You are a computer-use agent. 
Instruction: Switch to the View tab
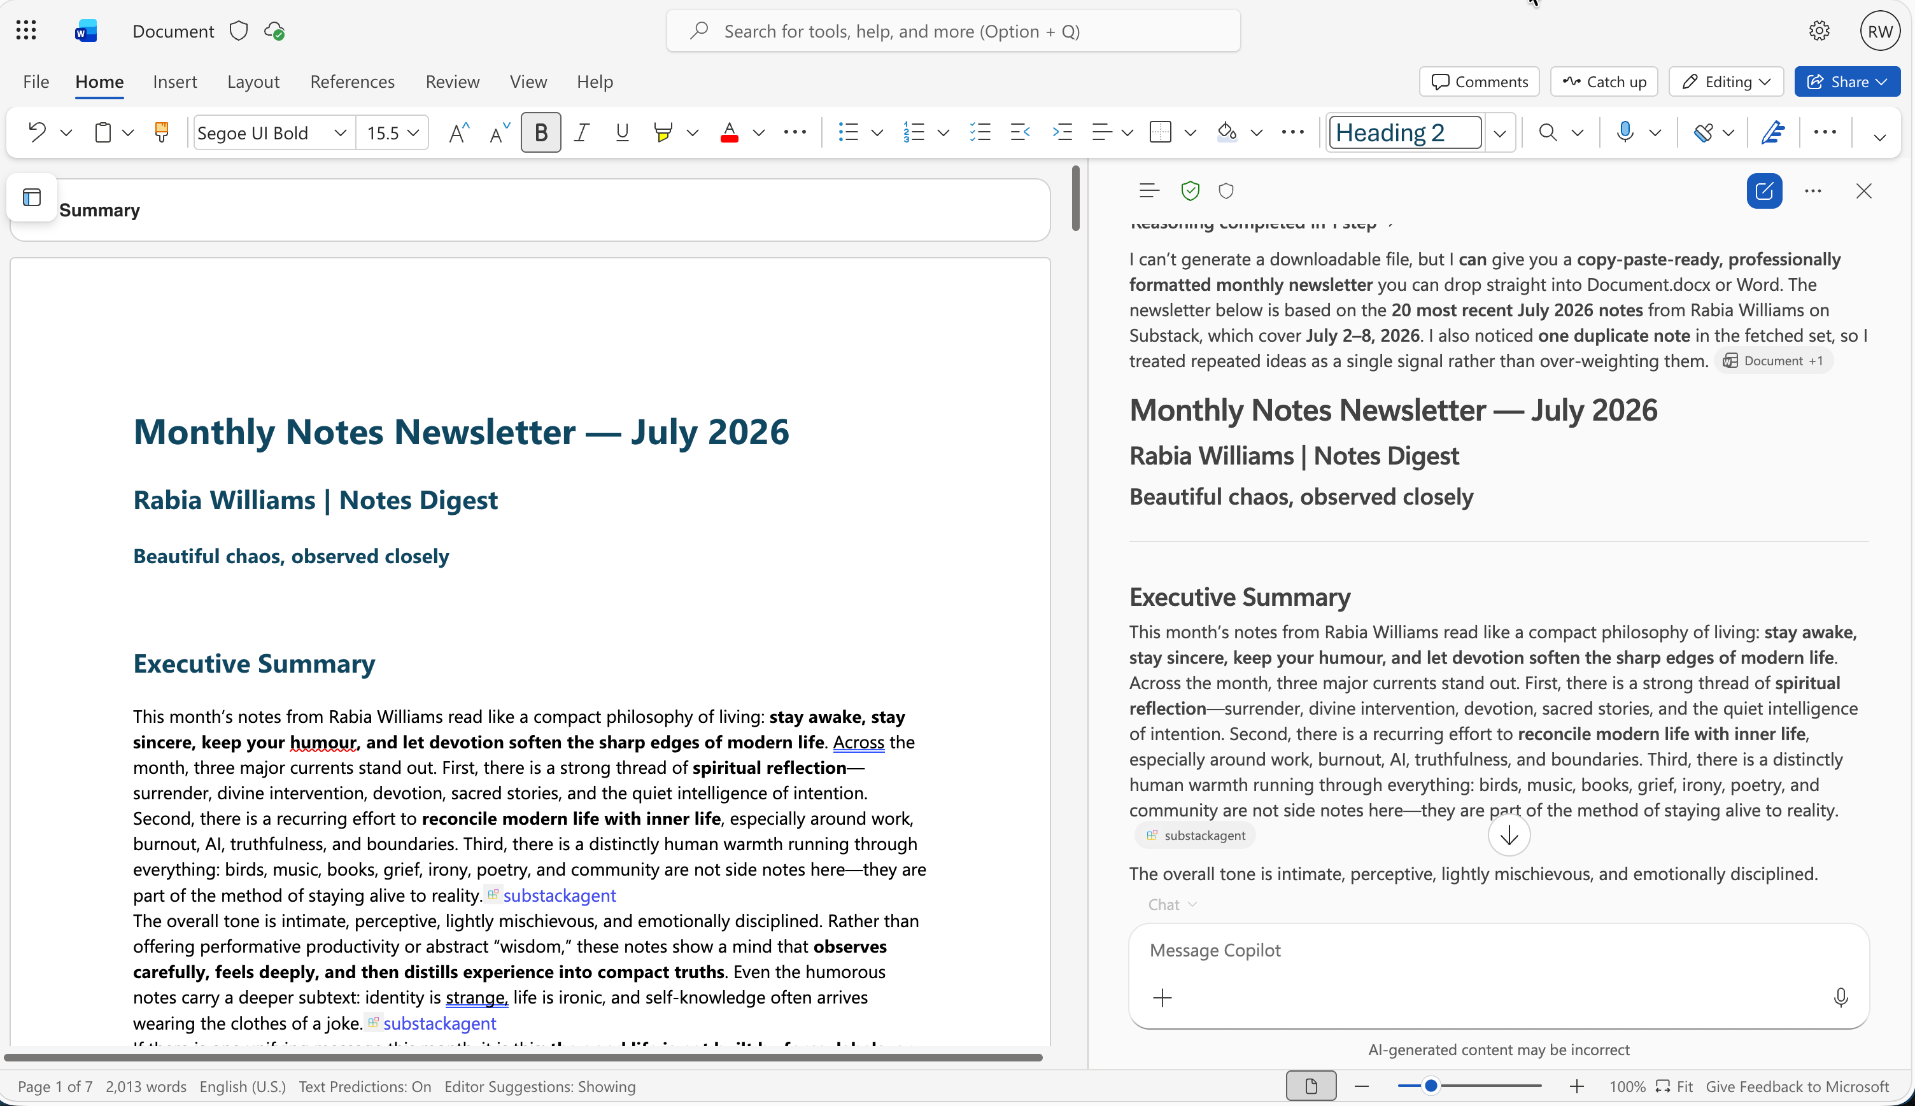(528, 81)
